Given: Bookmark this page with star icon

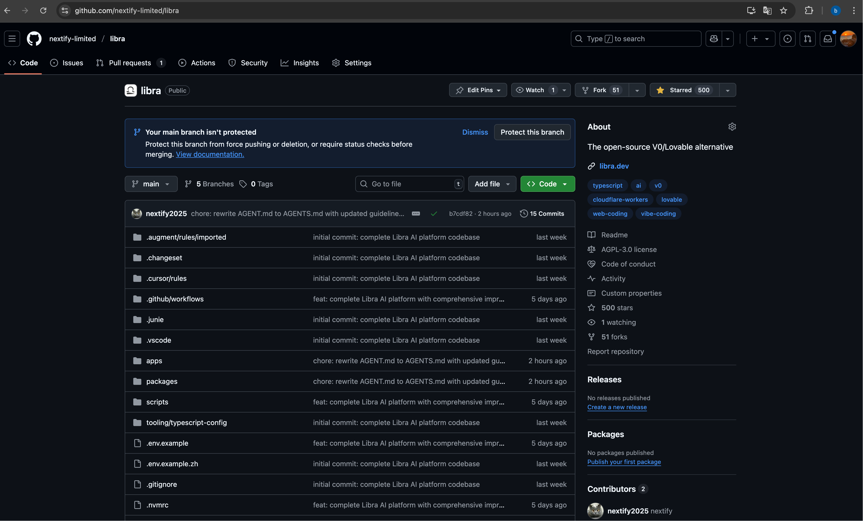Looking at the screenshot, I should click(x=784, y=11).
